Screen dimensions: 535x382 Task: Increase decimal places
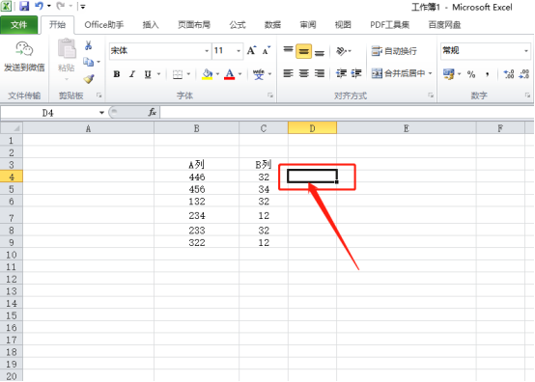click(509, 74)
